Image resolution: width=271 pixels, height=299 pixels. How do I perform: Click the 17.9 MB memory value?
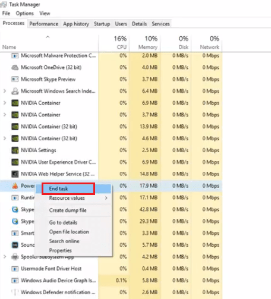click(149, 186)
